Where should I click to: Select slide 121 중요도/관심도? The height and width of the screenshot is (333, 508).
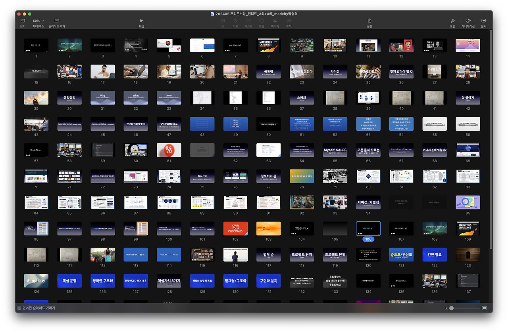pyautogui.click(x=402, y=255)
